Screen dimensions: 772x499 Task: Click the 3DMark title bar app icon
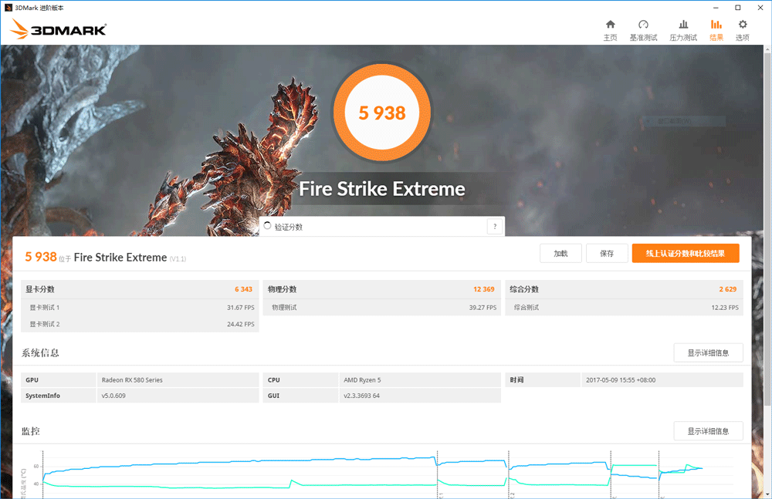pyautogui.click(x=8, y=7)
